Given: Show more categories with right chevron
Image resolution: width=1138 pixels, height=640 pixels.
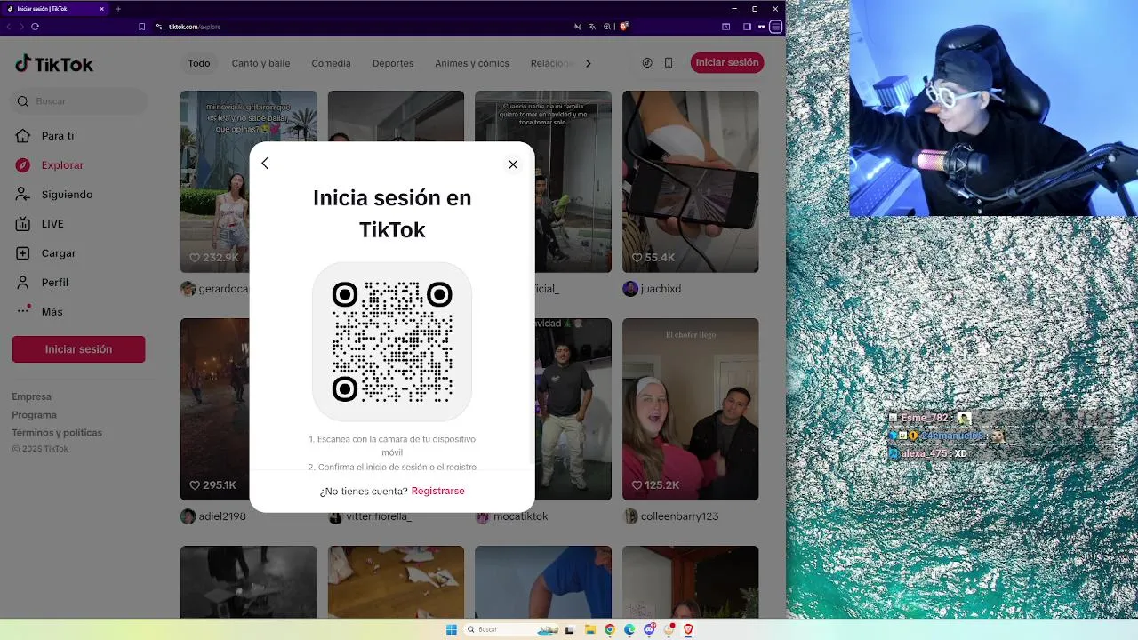Looking at the screenshot, I should [588, 63].
